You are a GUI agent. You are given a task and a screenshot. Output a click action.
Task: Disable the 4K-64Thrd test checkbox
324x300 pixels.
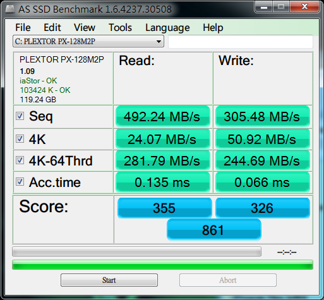click(x=20, y=160)
